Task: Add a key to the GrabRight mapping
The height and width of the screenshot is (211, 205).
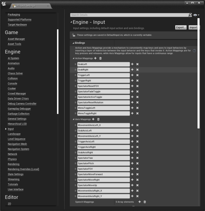Action: point(132,69)
